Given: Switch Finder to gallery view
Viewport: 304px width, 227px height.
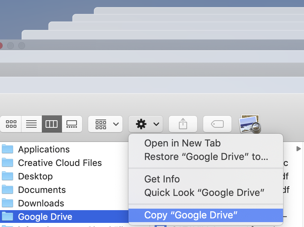Looking at the screenshot, I should coord(72,124).
